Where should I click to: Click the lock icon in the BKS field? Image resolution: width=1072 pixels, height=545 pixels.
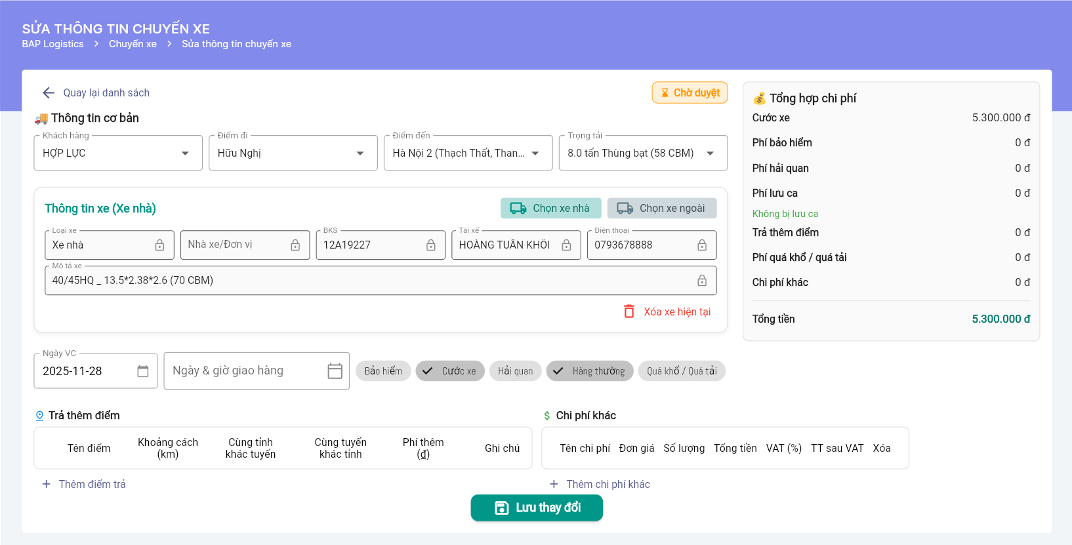[x=430, y=245]
